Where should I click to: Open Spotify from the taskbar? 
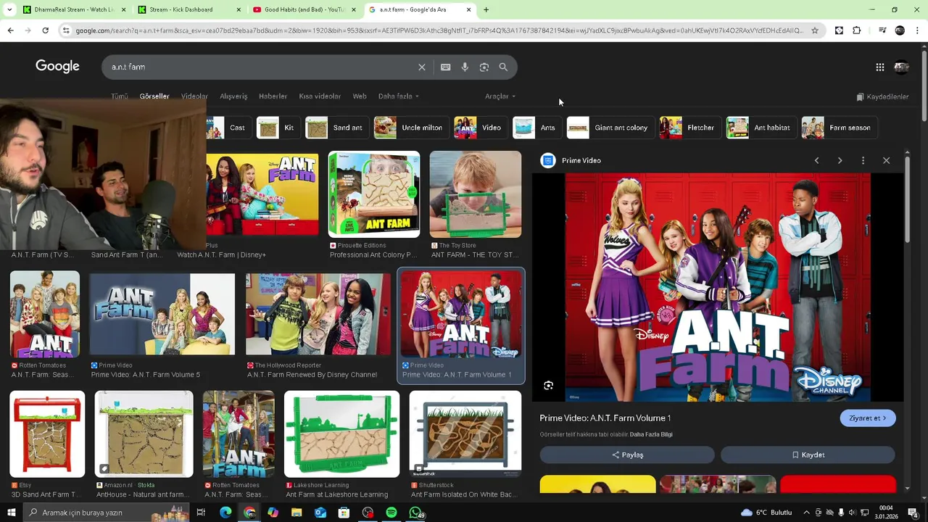[391, 513]
